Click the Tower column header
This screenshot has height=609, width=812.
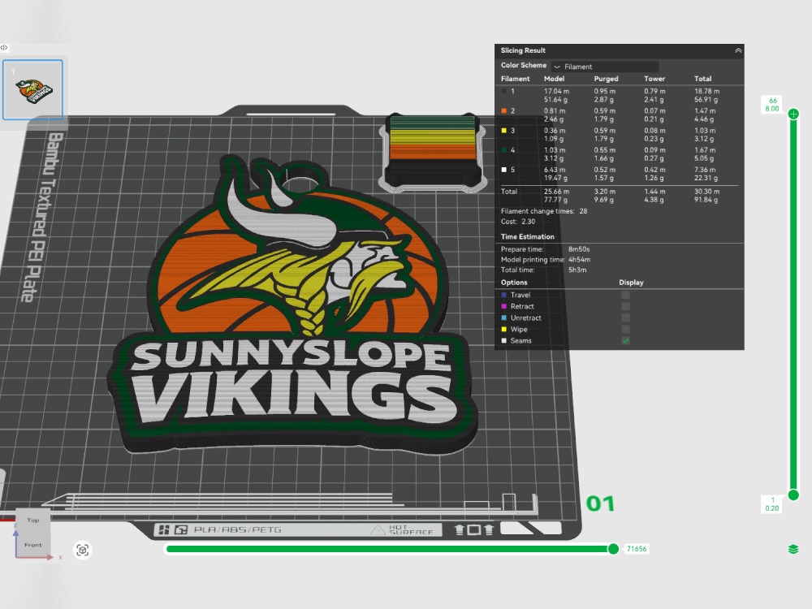[x=654, y=79]
